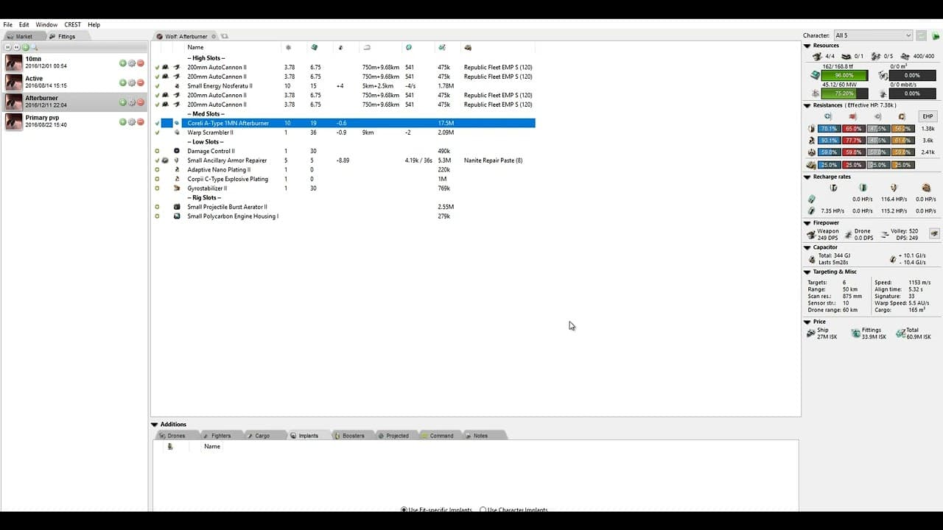This screenshot has height=530, width=943.
Task: Toggle state of Adaptive Nano Plating II
Action: click(x=157, y=170)
